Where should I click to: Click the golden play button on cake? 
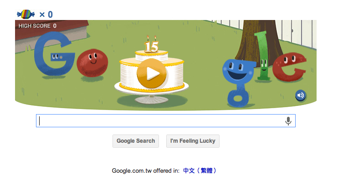pos(152,73)
